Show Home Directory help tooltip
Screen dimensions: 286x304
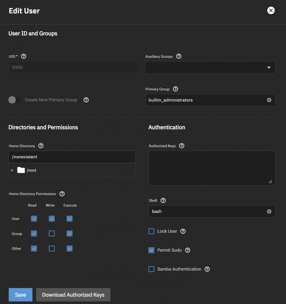(x=41, y=146)
